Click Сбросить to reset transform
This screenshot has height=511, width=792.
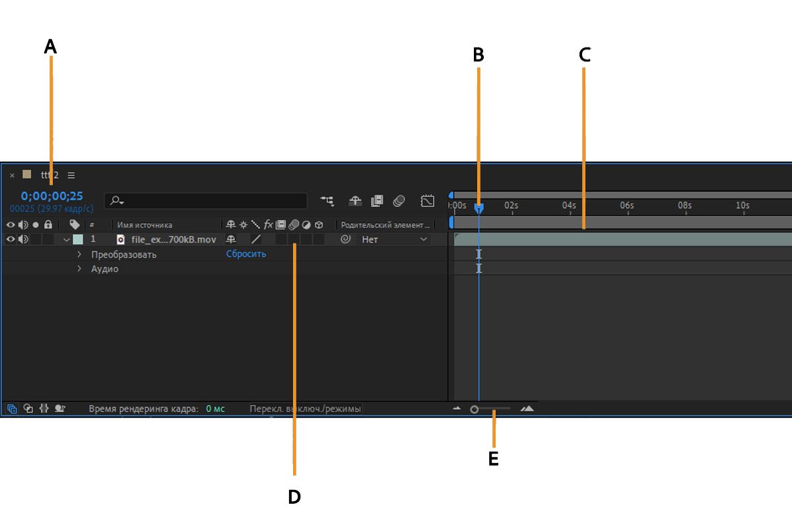click(246, 254)
